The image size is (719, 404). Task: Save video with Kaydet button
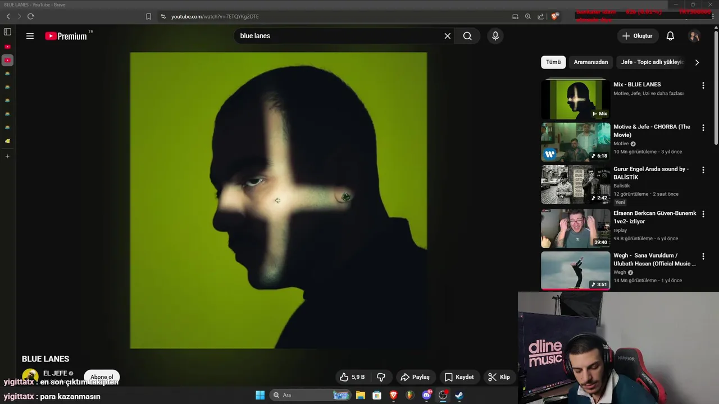[x=459, y=377]
